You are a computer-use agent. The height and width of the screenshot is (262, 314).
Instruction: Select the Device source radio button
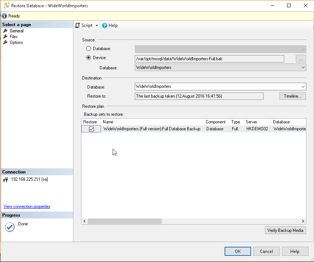88,58
